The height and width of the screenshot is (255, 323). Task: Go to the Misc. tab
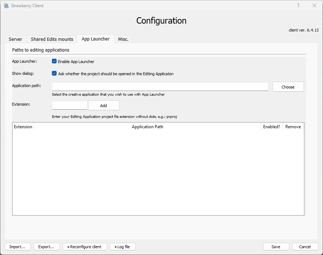[x=123, y=39]
